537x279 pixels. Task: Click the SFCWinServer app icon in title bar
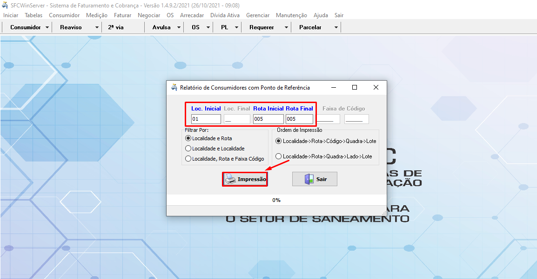[5, 5]
